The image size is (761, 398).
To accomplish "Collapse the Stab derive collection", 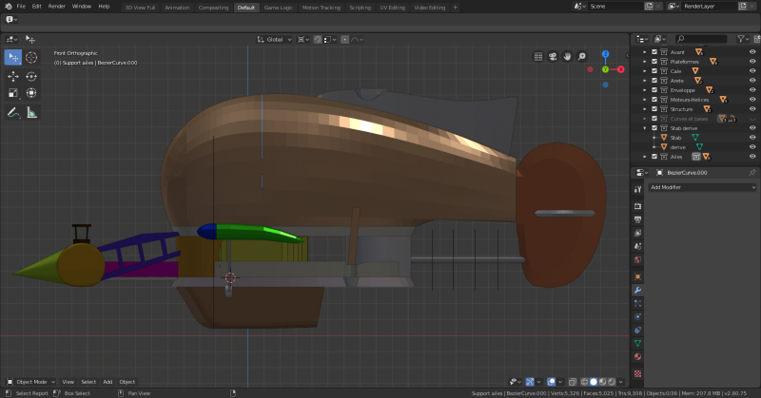I will tap(645, 128).
